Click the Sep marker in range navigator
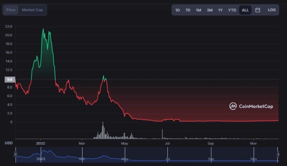 click(x=211, y=159)
